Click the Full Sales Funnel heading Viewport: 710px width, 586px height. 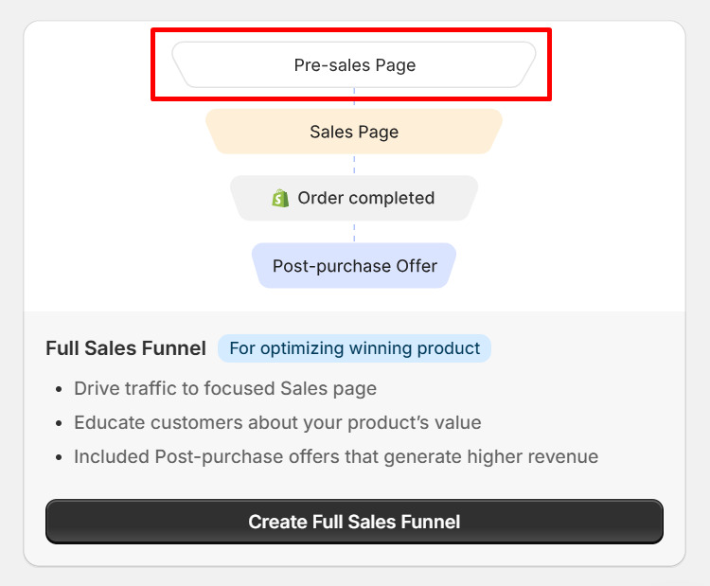(126, 348)
